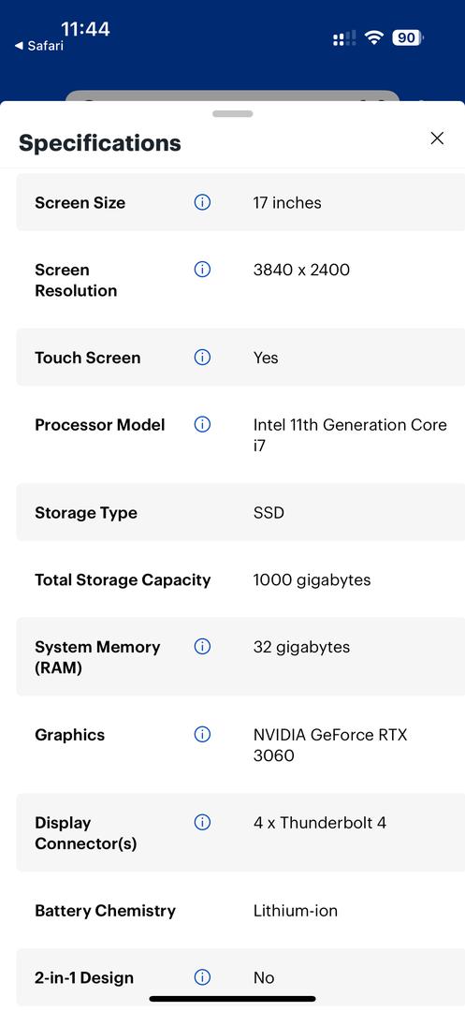Tap the Total Storage Capacity row
The width and height of the screenshot is (465, 1011).
(240, 579)
